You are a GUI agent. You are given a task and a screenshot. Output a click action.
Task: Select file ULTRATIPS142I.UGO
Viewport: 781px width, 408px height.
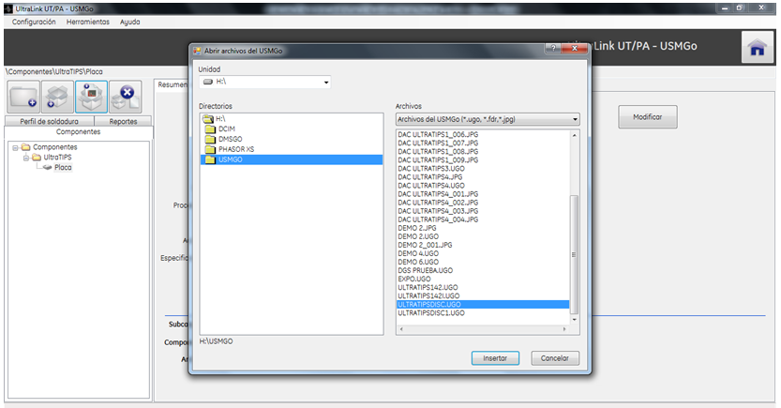coord(428,295)
